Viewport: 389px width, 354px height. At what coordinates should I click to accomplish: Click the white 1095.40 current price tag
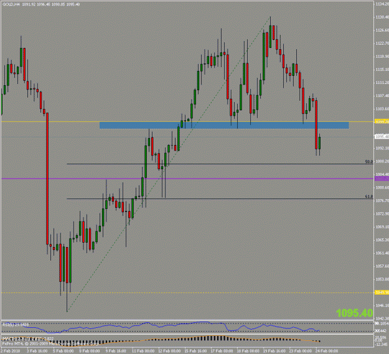tap(382, 137)
